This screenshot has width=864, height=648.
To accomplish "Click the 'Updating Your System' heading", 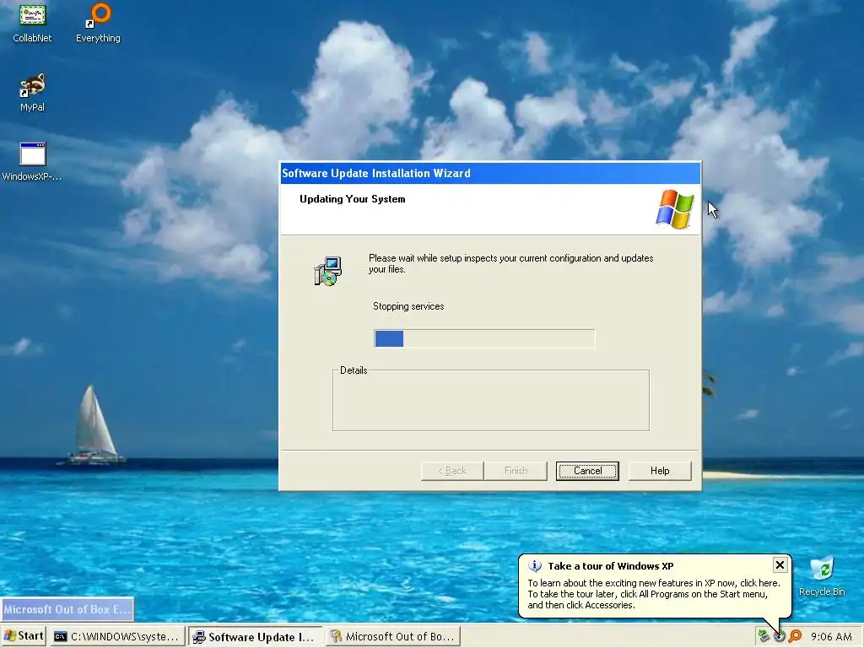I will (x=352, y=199).
